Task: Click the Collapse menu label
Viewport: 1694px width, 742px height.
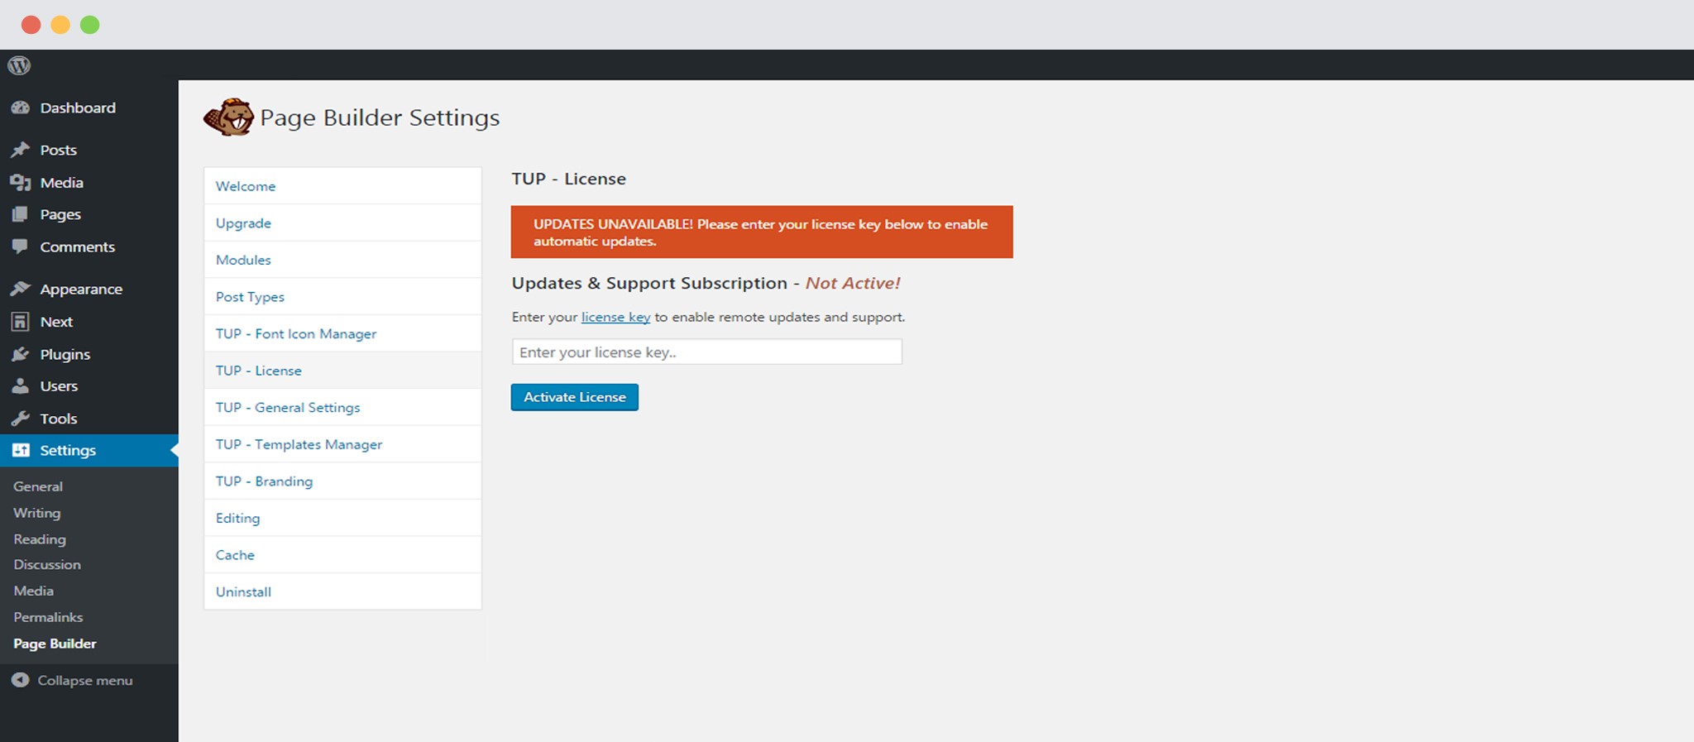Action: [x=85, y=680]
